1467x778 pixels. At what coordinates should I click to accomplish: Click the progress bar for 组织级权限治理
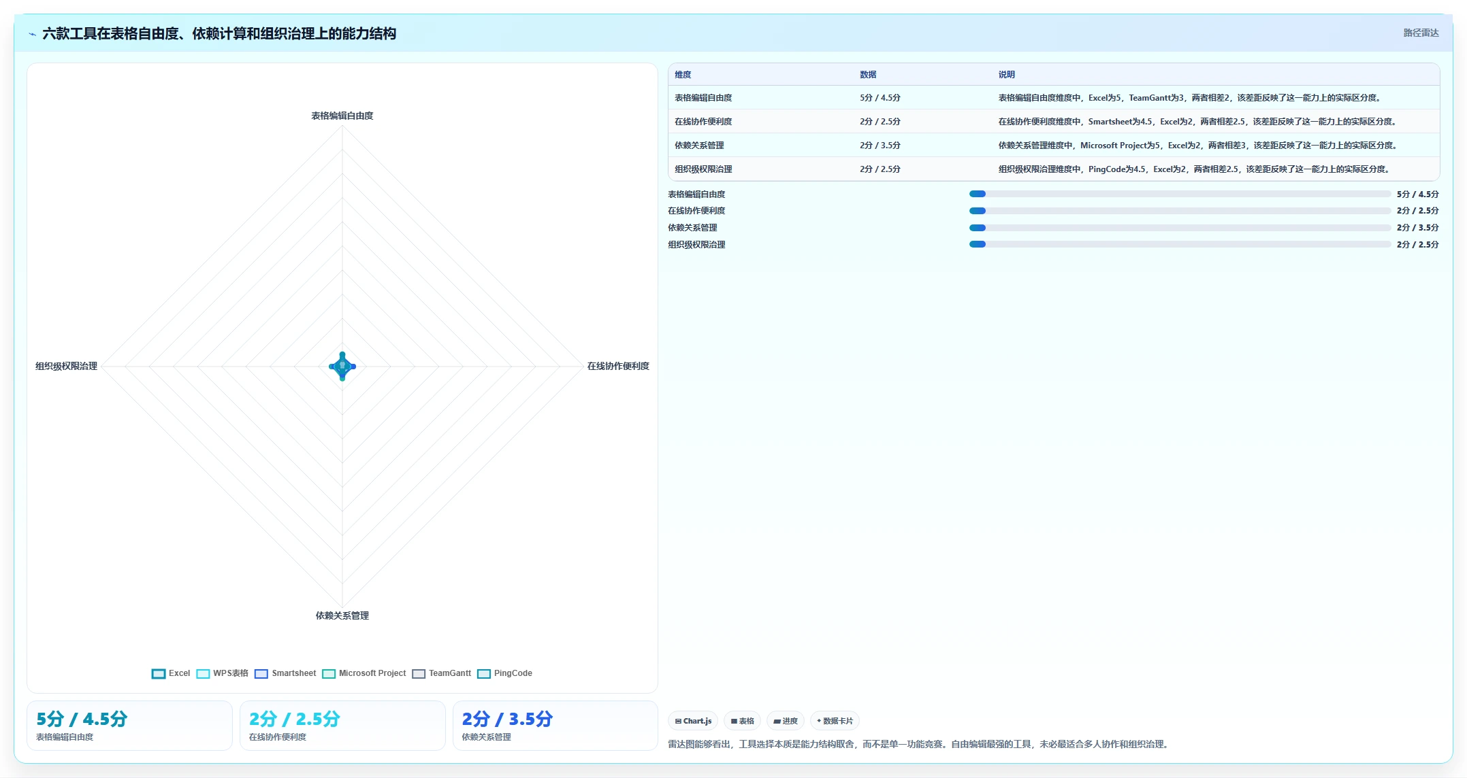point(1180,244)
